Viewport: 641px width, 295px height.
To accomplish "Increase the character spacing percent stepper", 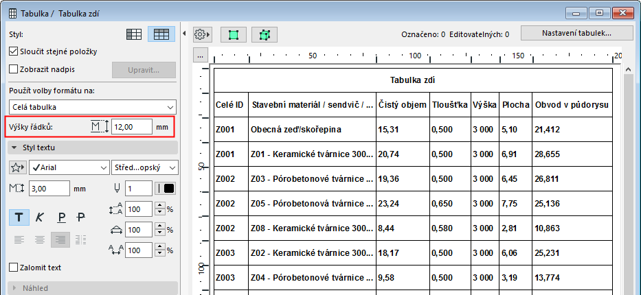I will pos(160,247).
